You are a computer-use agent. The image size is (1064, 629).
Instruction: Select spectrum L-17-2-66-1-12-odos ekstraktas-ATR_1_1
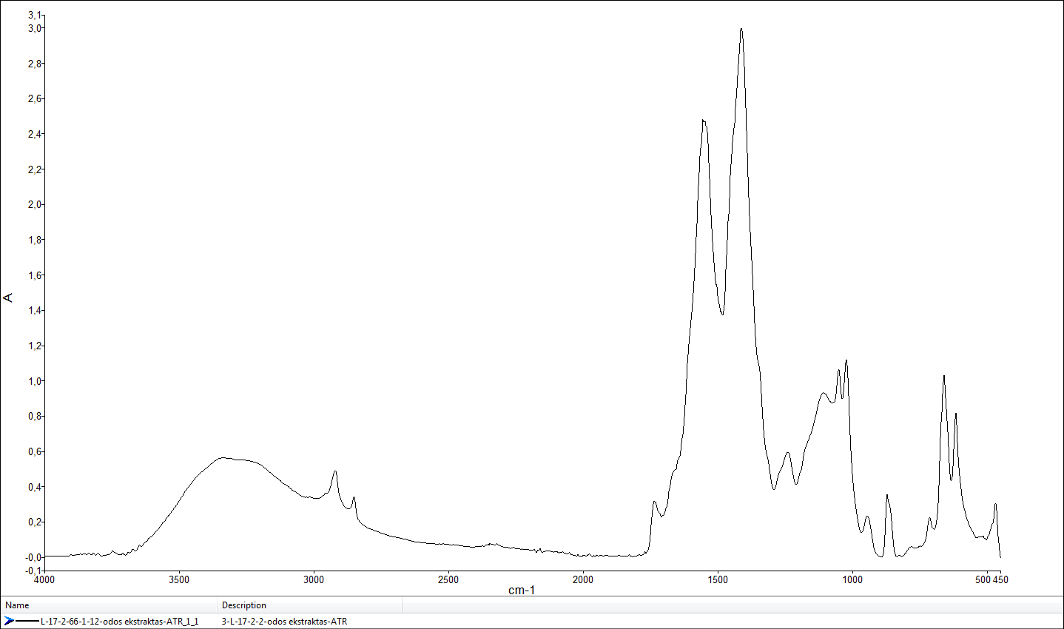tap(119, 622)
